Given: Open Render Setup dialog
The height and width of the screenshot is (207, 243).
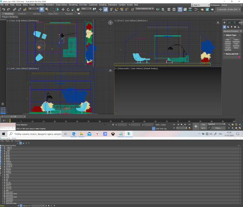Looking at the screenshot, I should pos(202,9).
